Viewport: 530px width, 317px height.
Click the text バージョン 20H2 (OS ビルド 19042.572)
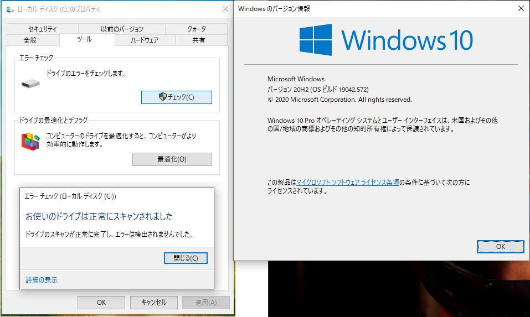318,90
